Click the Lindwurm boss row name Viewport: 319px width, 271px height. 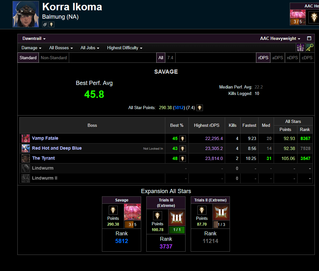[43, 168]
